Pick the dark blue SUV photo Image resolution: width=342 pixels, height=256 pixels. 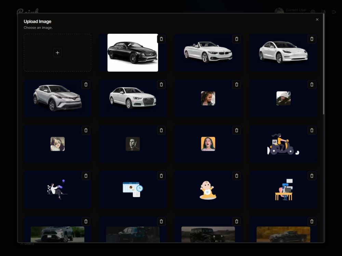[x=133, y=234]
